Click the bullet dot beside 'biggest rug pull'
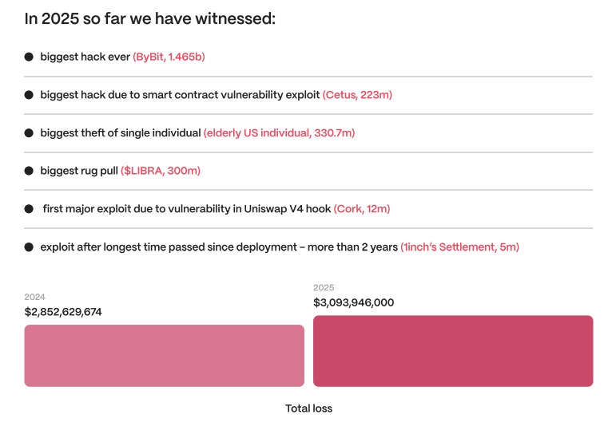 [29, 171]
